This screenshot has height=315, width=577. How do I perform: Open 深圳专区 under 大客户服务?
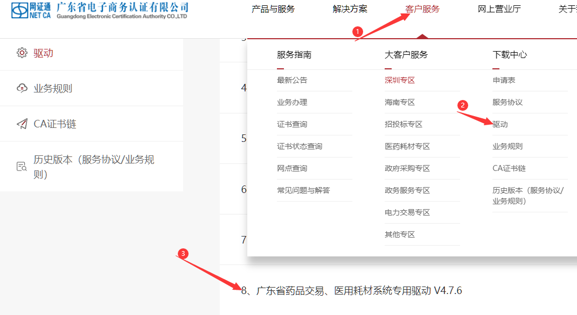(400, 80)
